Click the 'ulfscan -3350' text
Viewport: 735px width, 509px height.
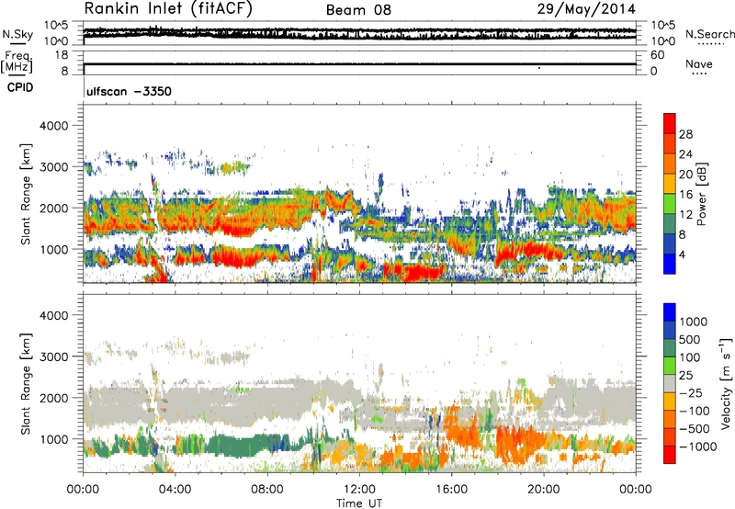pos(129,91)
